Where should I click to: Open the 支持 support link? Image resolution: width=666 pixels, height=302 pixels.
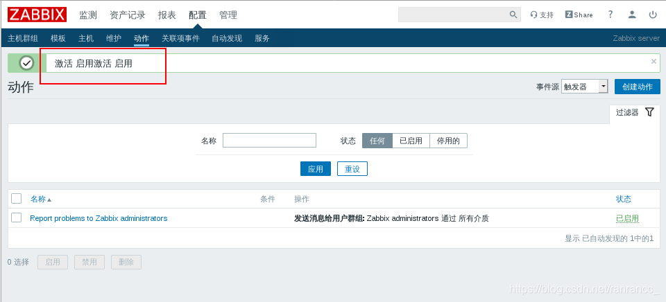coord(542,15)
